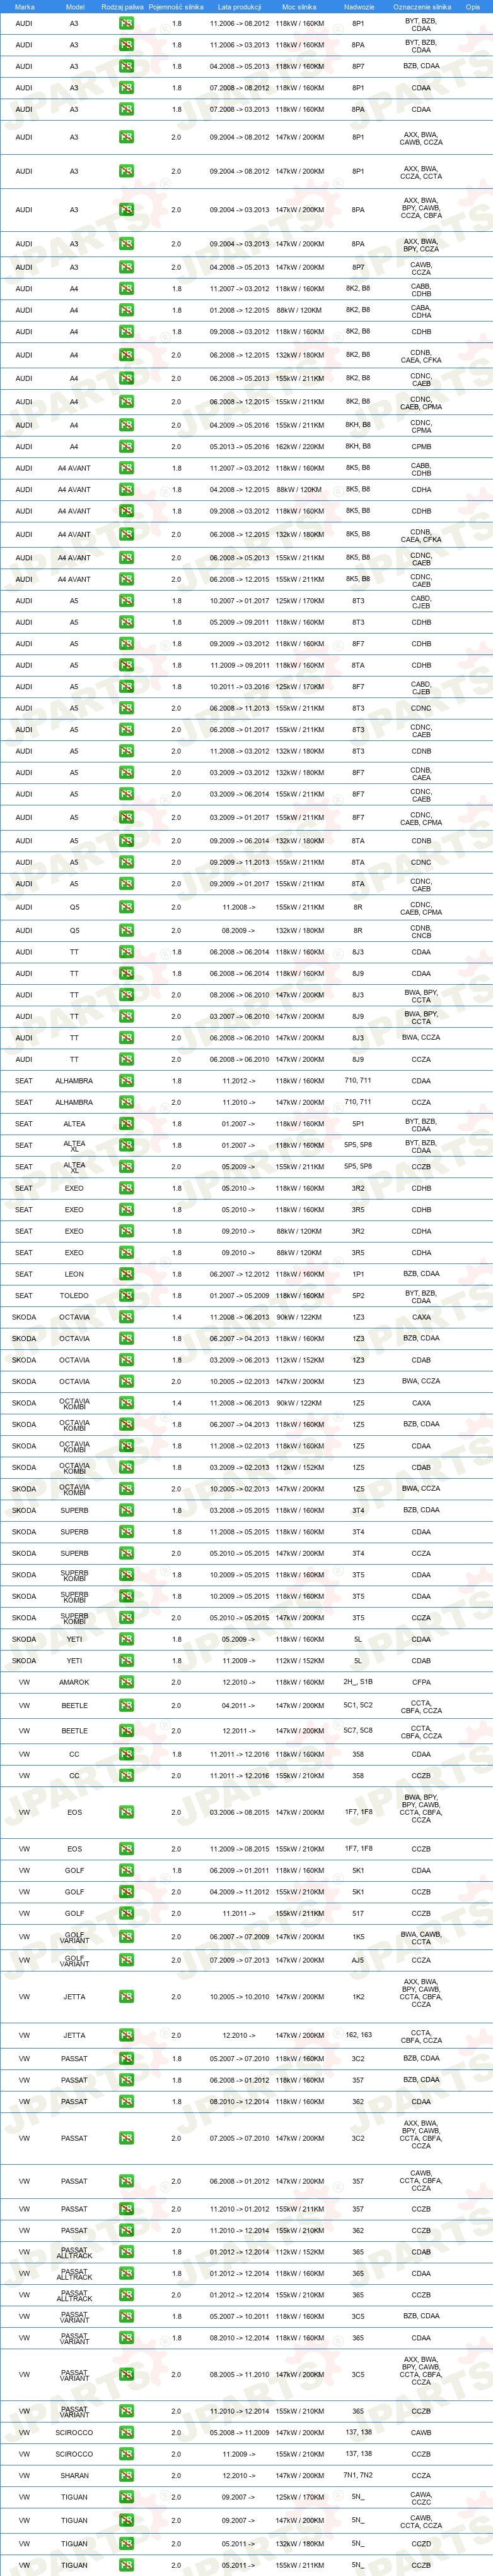Click the FSI icon in the SEAT ALHAMBRA 11.2012 row
The image size is (493, 2576).
tap(125, 1081)
